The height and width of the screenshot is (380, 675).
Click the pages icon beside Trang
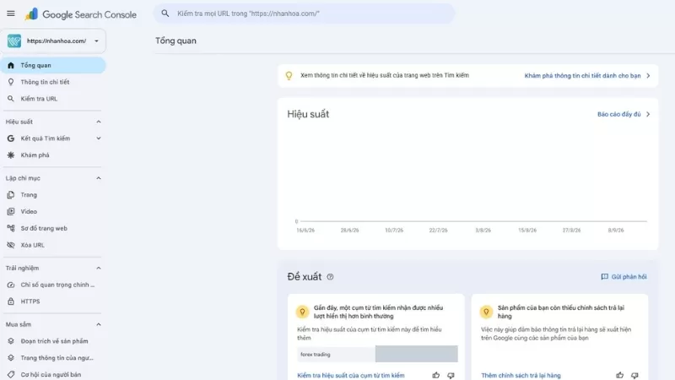11,195
